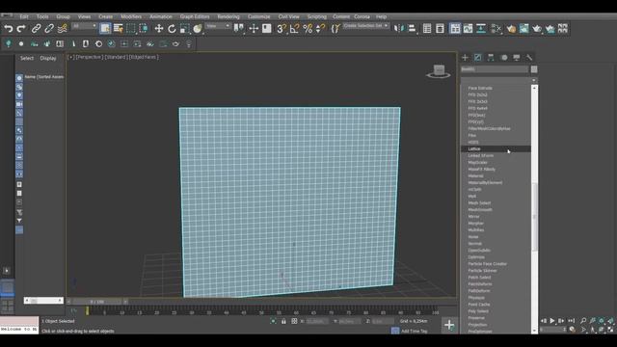
Task: Open the Select menu in Scene Explorer
Action: point(27,58)
